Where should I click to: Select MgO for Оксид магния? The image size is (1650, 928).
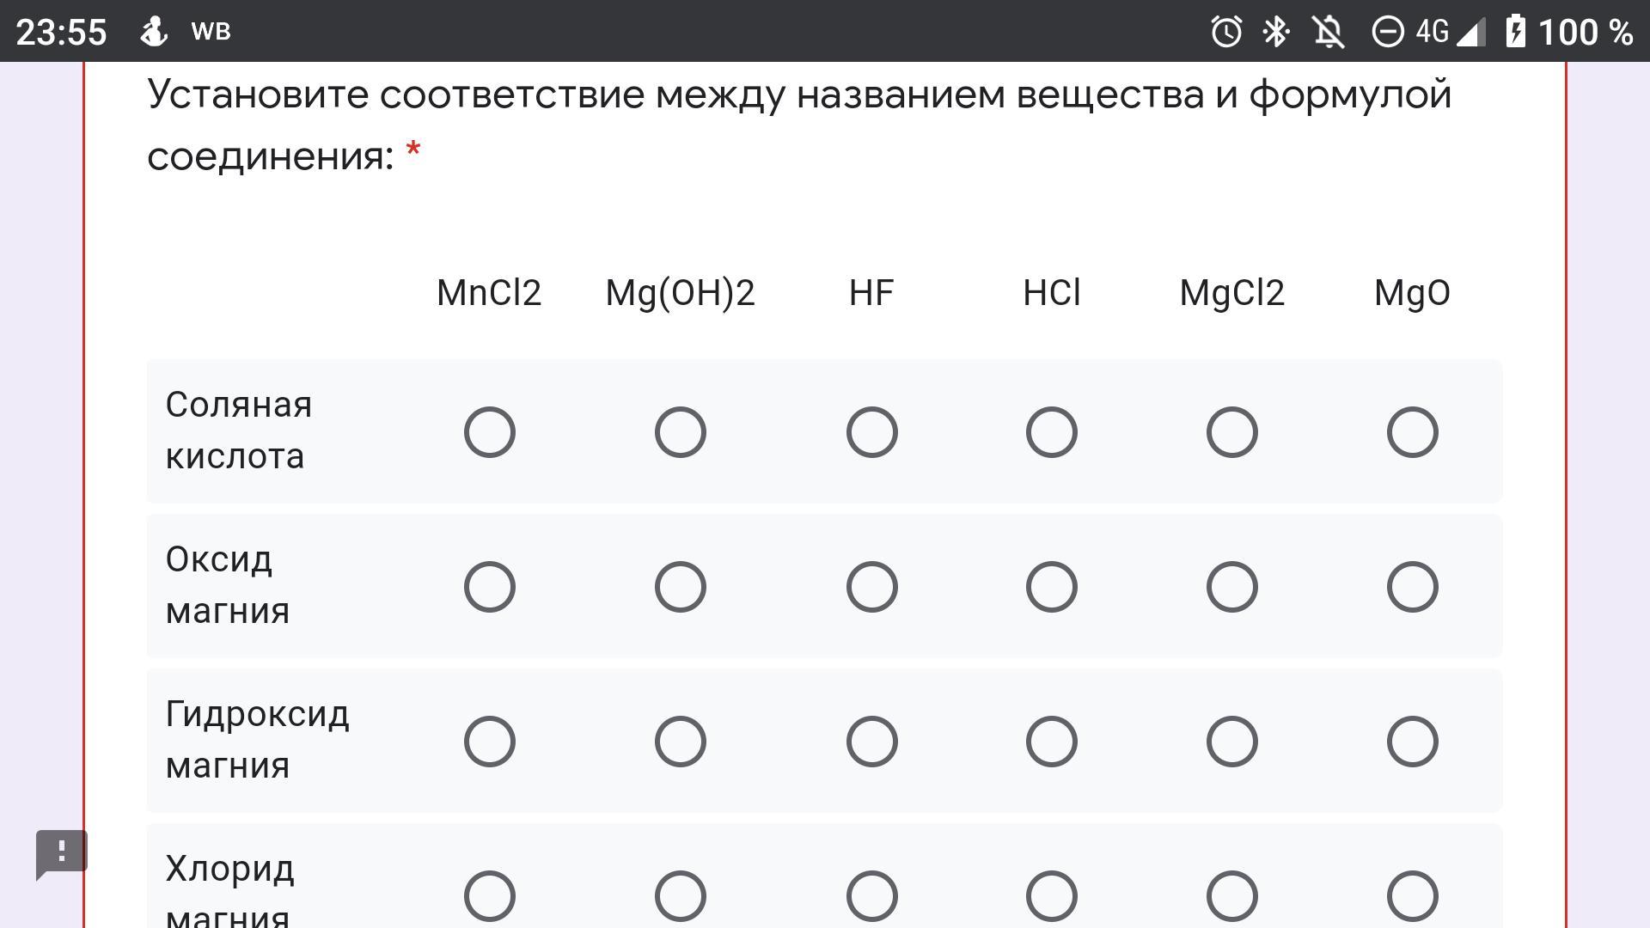tap(1412, 587)
